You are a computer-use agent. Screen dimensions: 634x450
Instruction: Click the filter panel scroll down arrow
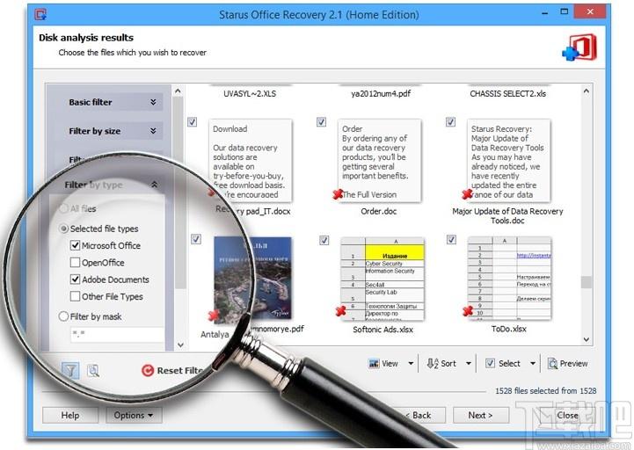point(181,345)
